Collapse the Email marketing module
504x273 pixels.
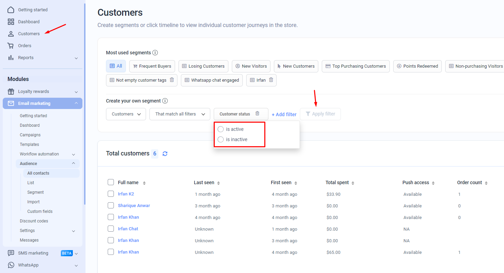tap(76, 103)
